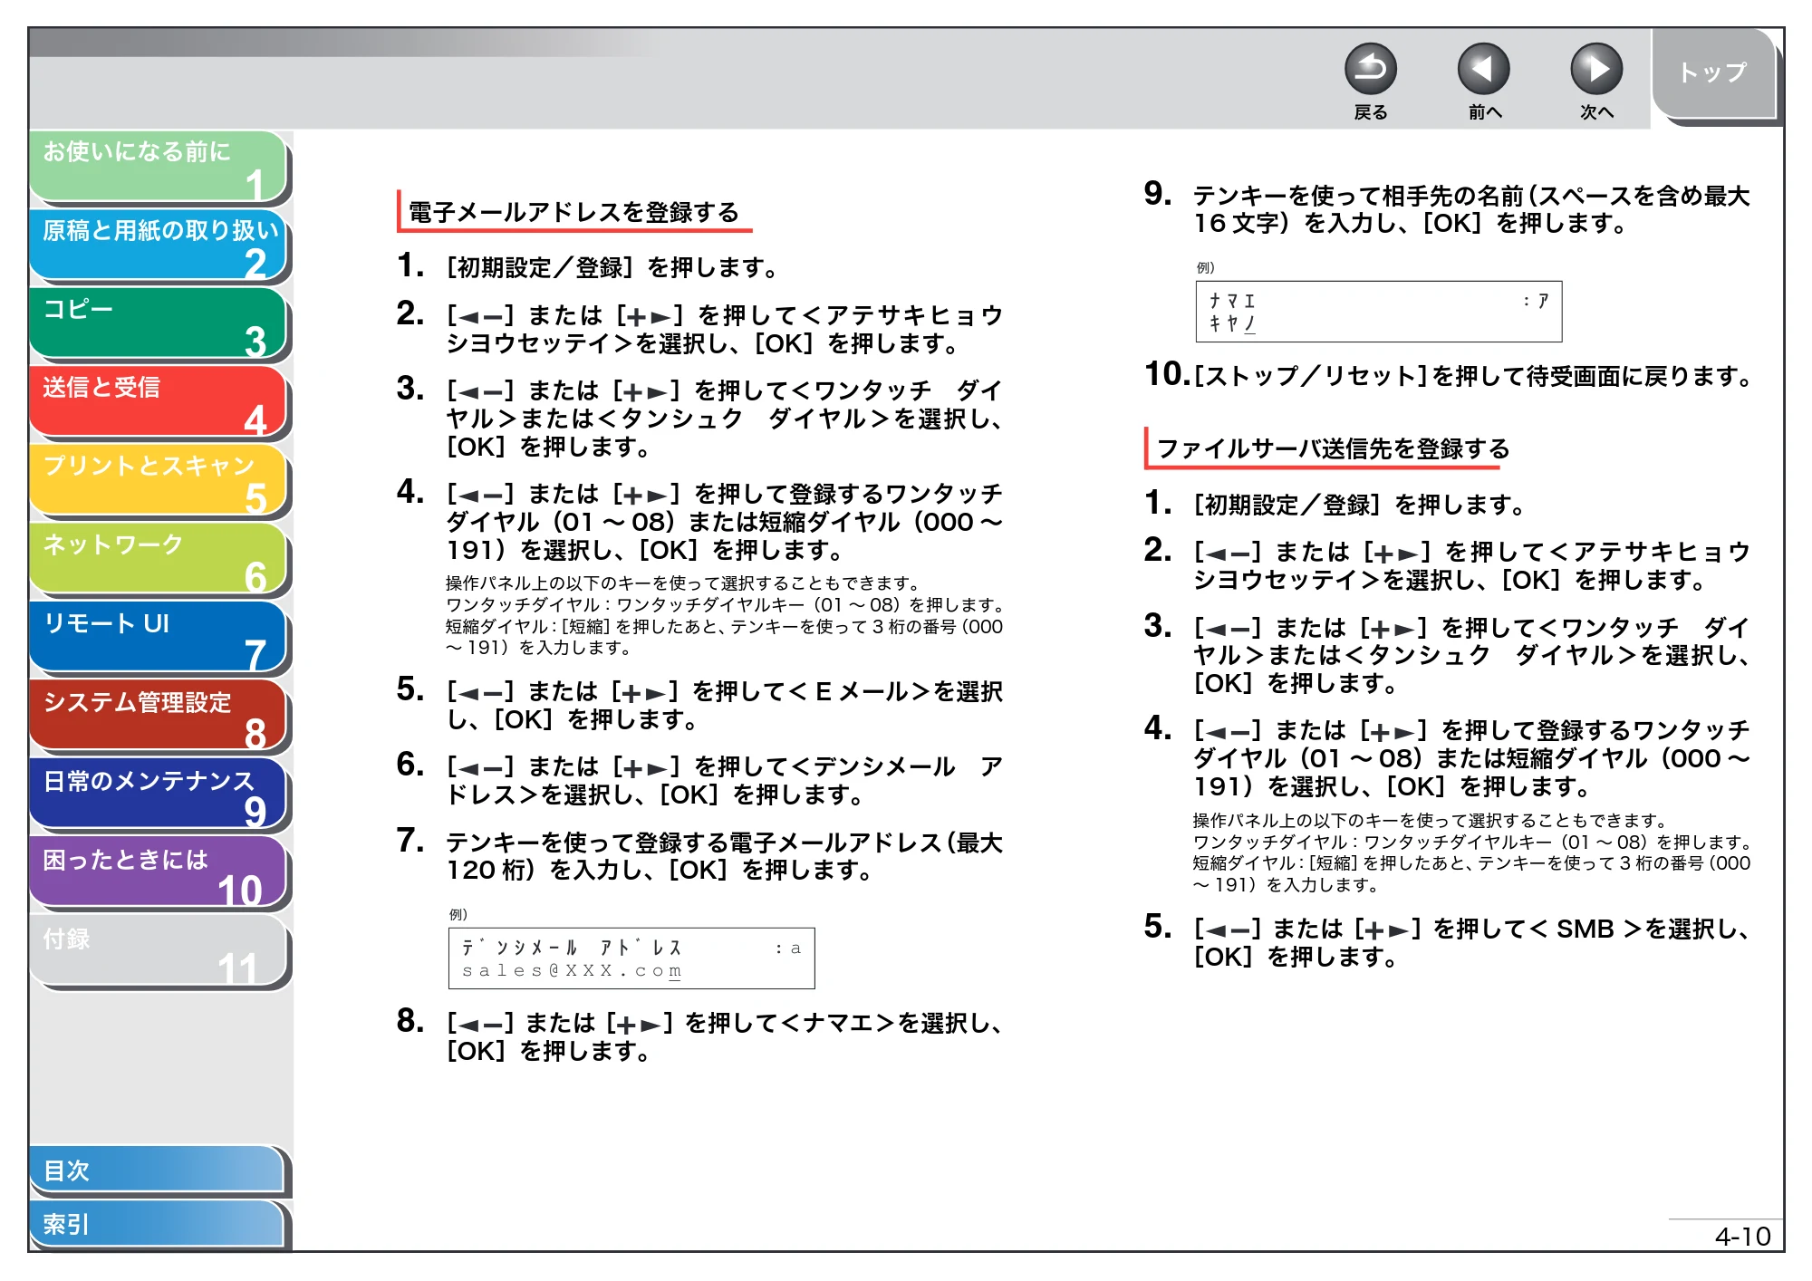Open chapter 10 困ったときには
This screenshot has height=1281, width=1812.
(159, 873)
